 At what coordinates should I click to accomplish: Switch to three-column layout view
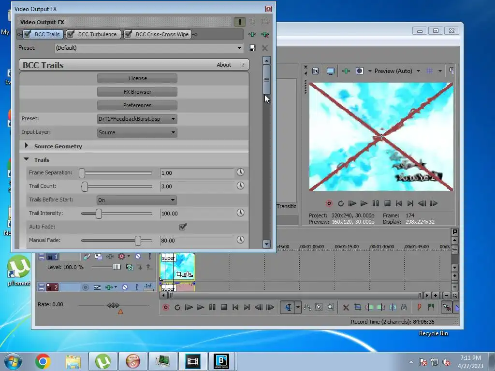point(265,22)
